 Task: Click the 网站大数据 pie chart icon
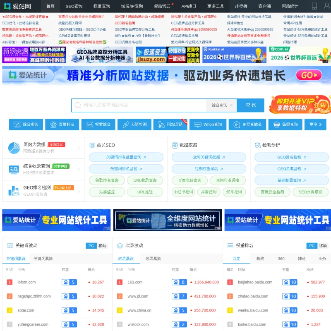point(14,148)
